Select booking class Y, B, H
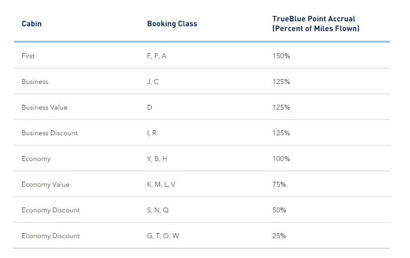410x258 pixels. pyautogui.click(x=157, y=159)
